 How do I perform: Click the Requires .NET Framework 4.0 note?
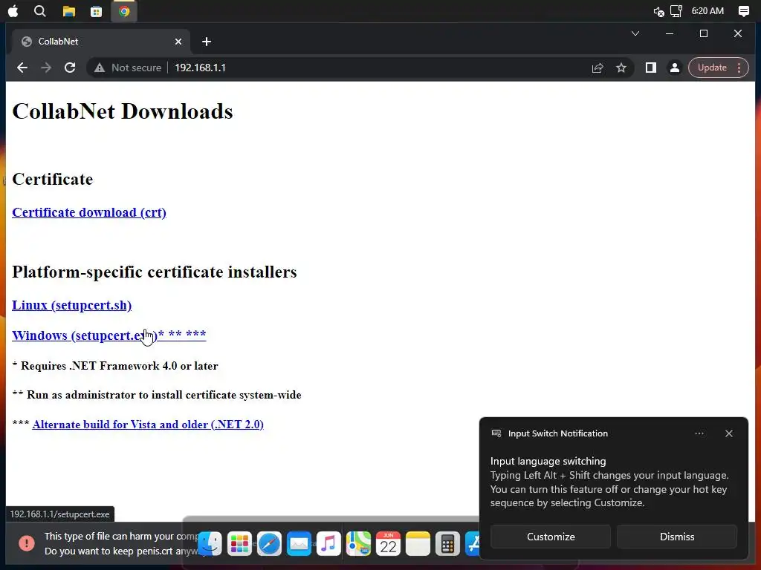coord(115,366)
